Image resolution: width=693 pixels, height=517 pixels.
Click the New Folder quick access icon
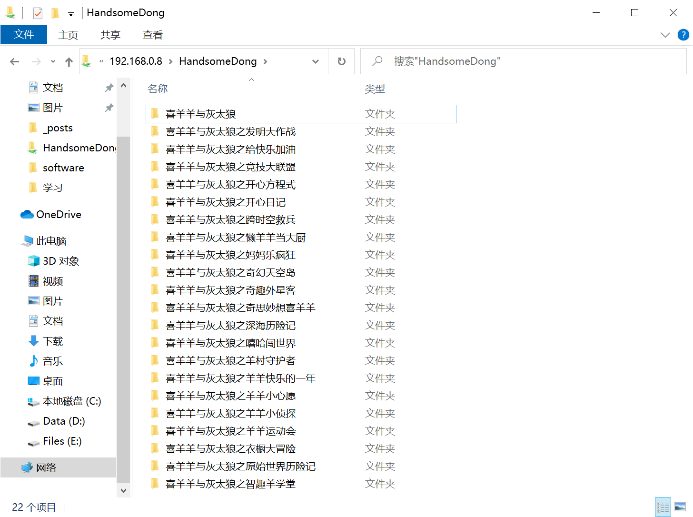click(55, 13)
